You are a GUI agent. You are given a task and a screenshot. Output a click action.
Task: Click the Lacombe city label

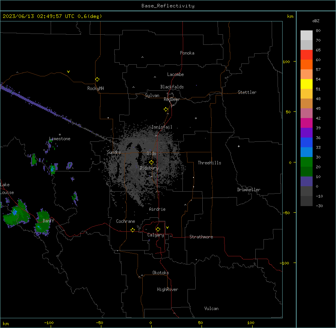(x=175, y=74)
